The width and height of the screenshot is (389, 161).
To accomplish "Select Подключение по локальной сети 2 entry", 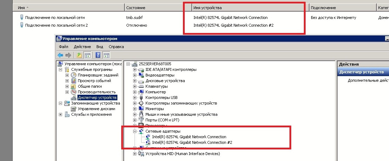I will pyautogui.click(x=56, y=25).
